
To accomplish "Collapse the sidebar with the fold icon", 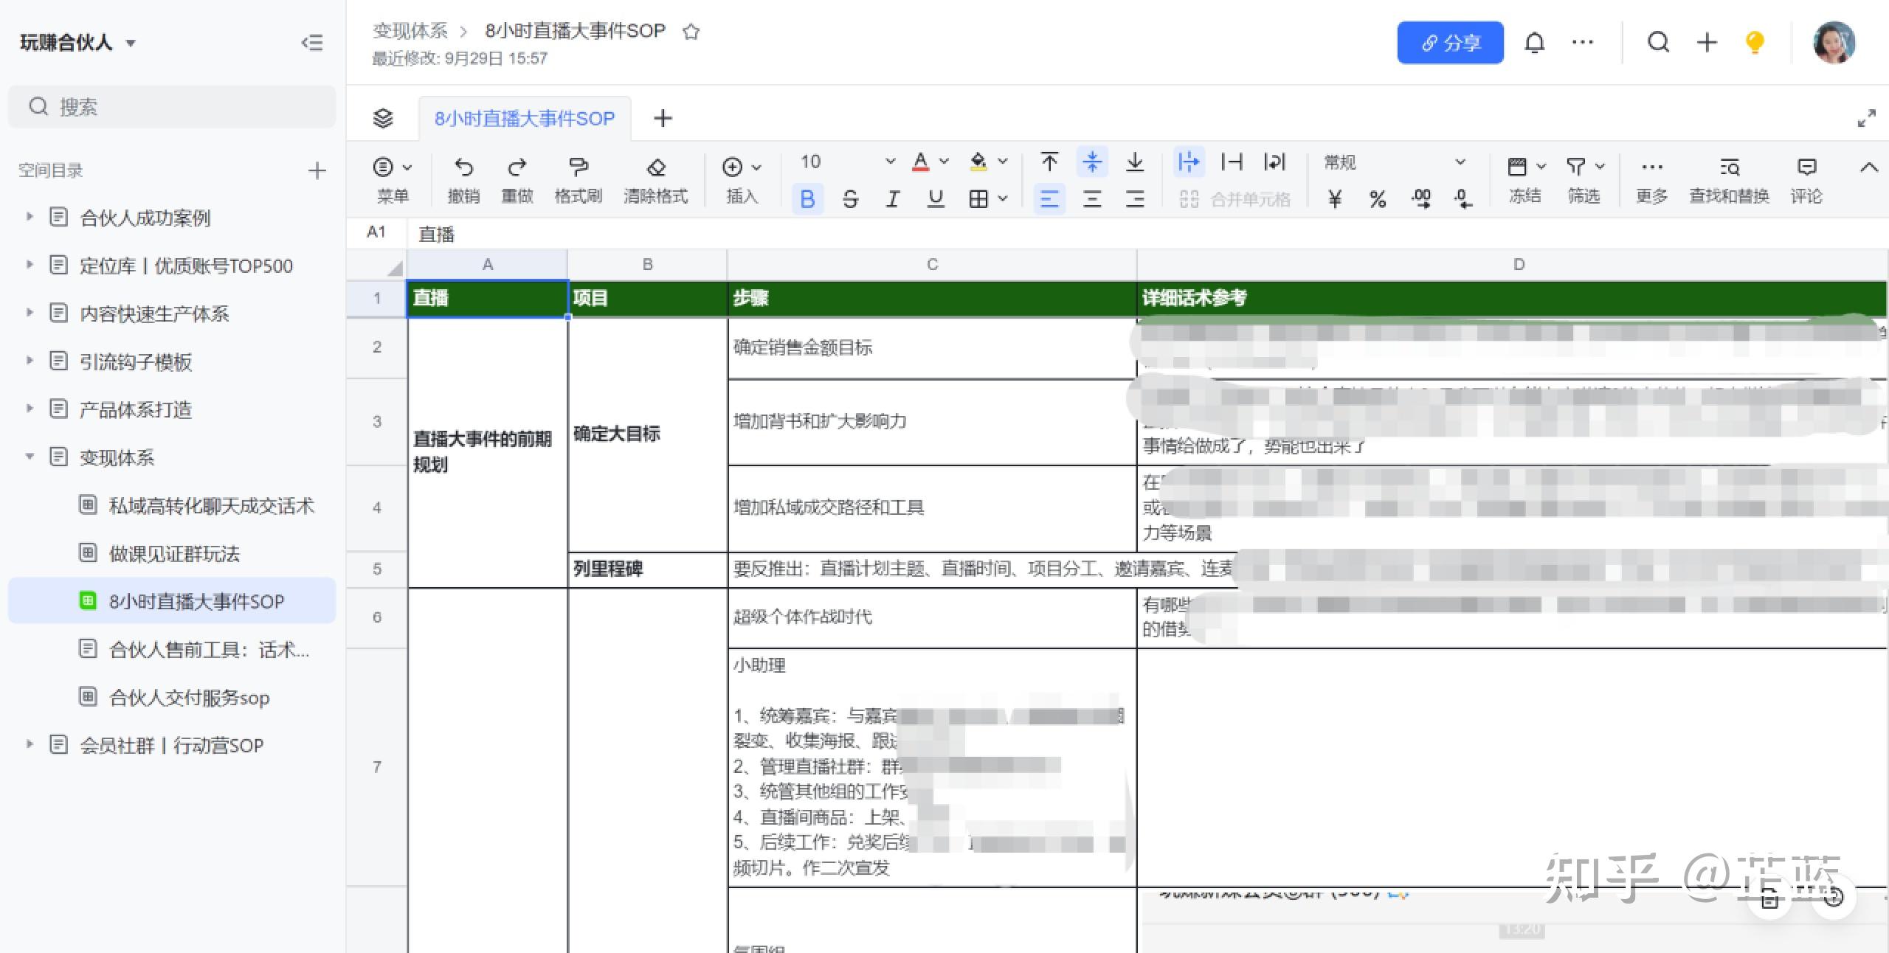I will click(x=312, y=43).
